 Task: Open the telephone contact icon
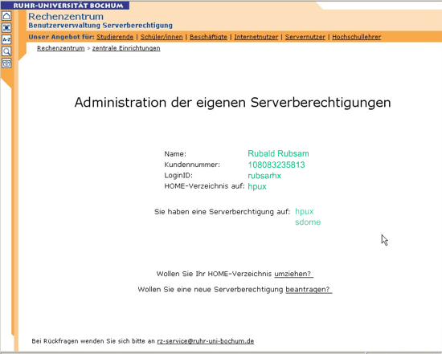(6, 63)
